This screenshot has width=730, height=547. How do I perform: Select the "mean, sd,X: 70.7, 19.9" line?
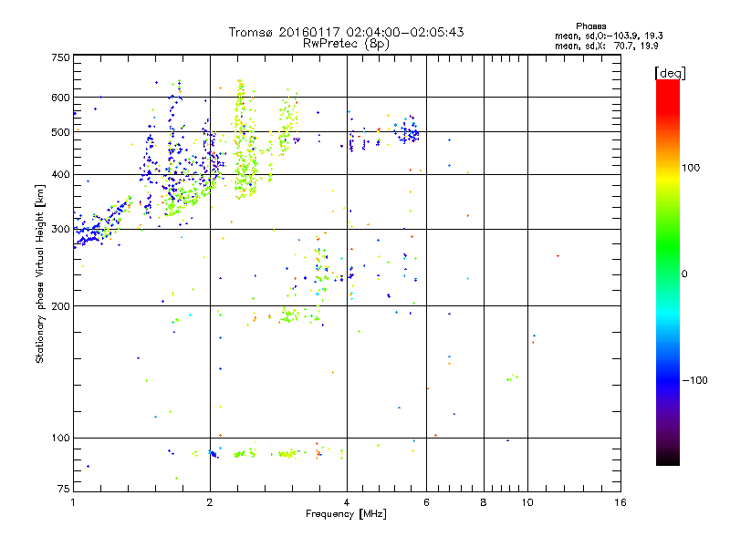point(607,46)
